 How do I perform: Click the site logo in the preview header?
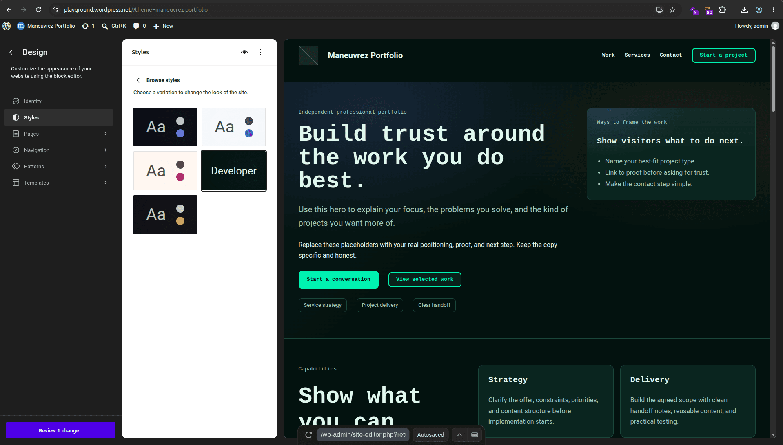(x=308, y=55)
